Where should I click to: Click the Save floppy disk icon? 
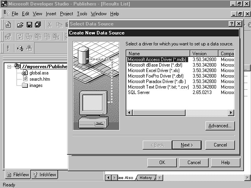coord(29,25)
